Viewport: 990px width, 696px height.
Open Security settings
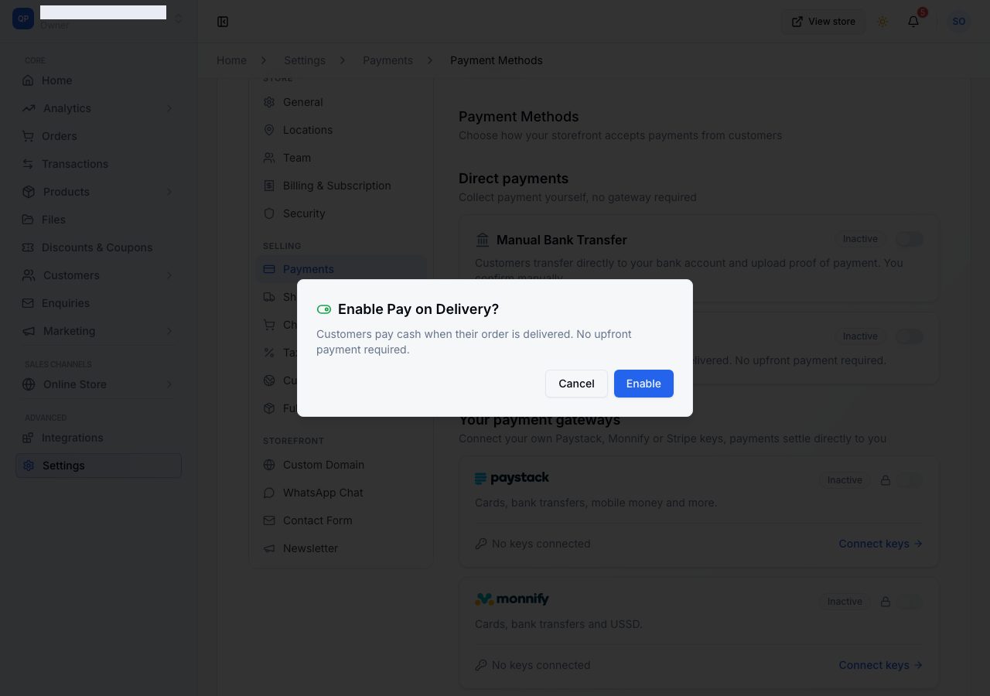[x=341, y=213]
